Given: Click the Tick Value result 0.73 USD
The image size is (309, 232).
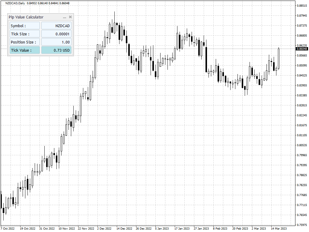Looking at the screenshot, I should tap(57, 50).
